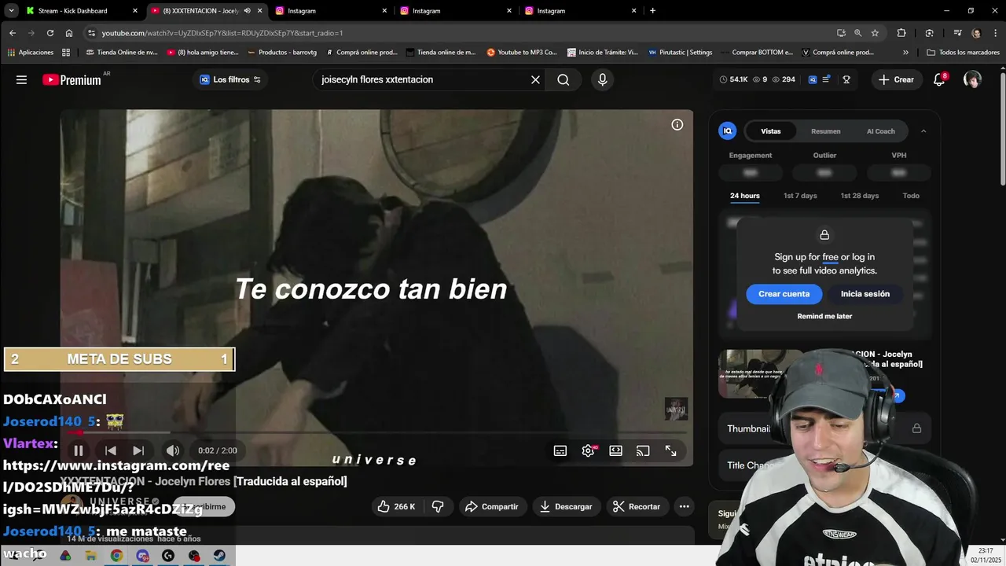Open Aplicaciones apps shortcut
This screenshot has width=1006, height=566.
(x=30, y=53)
